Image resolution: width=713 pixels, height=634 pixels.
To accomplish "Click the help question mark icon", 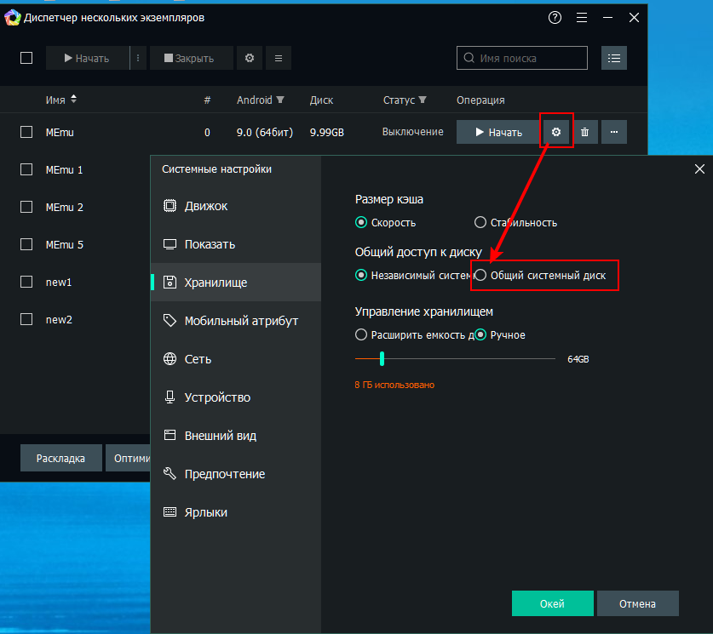I will [555, 17].
